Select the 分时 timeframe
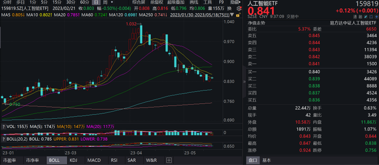Viewport: 379px width, 165px height. coord(7,2)
